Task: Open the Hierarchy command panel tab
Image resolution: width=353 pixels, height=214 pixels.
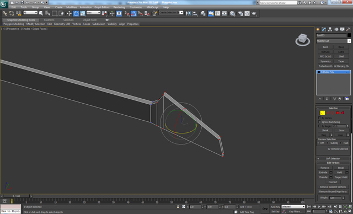Action: click(x=330, y=29)
